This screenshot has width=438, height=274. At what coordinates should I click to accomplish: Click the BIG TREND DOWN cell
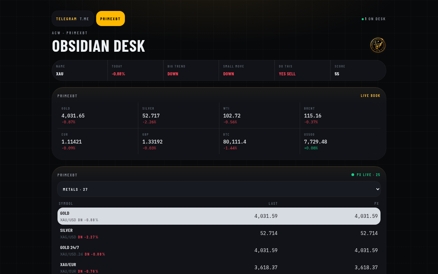tap(191, 70)
